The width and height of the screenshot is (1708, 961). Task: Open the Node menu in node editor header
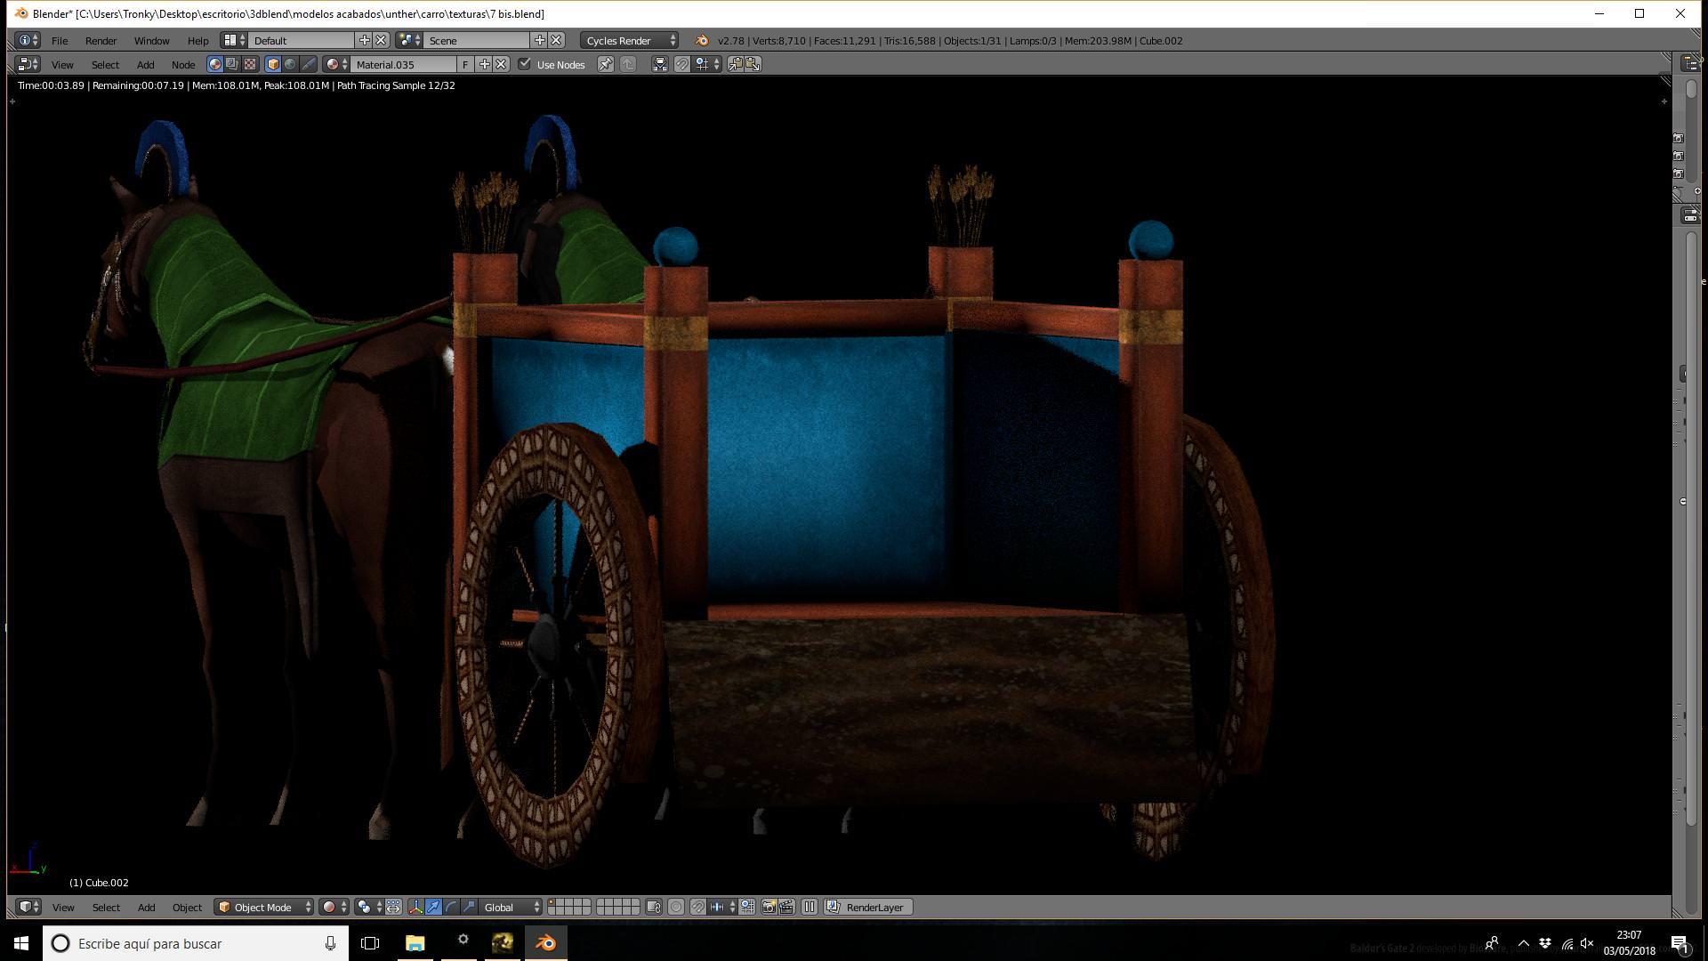tap(183, 64)
